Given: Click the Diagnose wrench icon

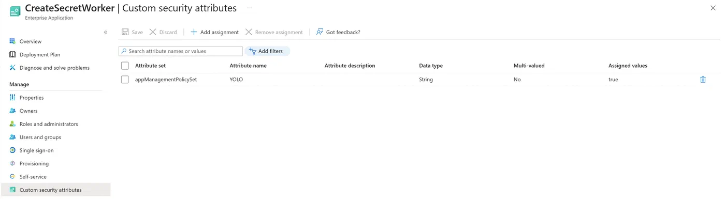Looking at the screenshot, I should point(12,68).
